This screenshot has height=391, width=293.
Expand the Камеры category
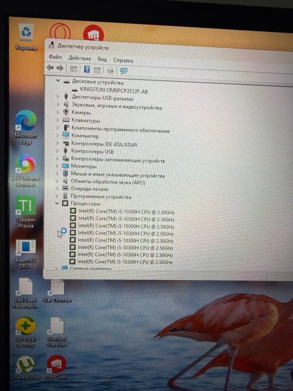[x=57, y=112]
